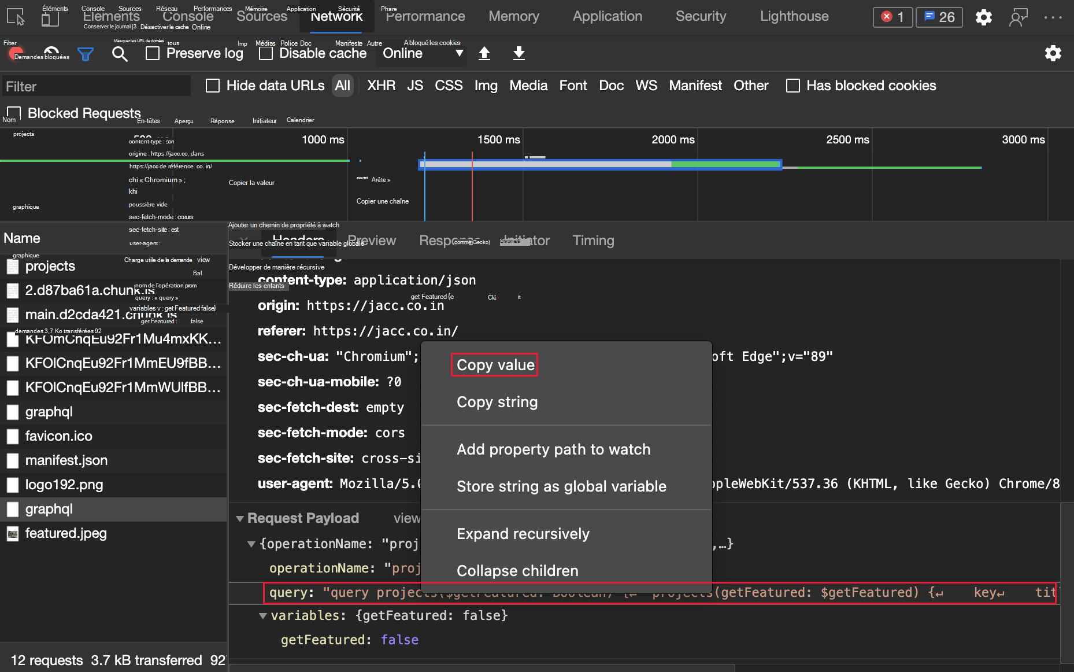
Task: Select the network request filter funnel icon
Action: pos(86,54)
